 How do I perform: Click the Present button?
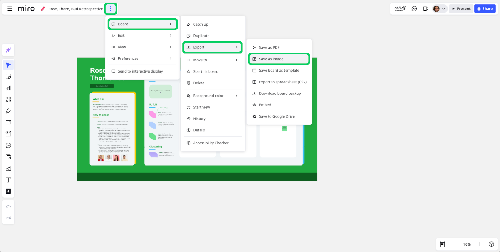461,9
